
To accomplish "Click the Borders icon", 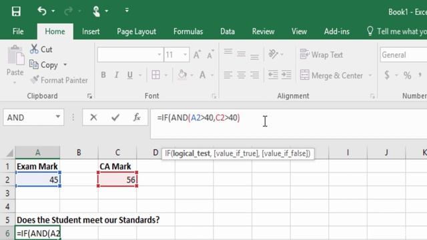I will click(x=155, y=75).
